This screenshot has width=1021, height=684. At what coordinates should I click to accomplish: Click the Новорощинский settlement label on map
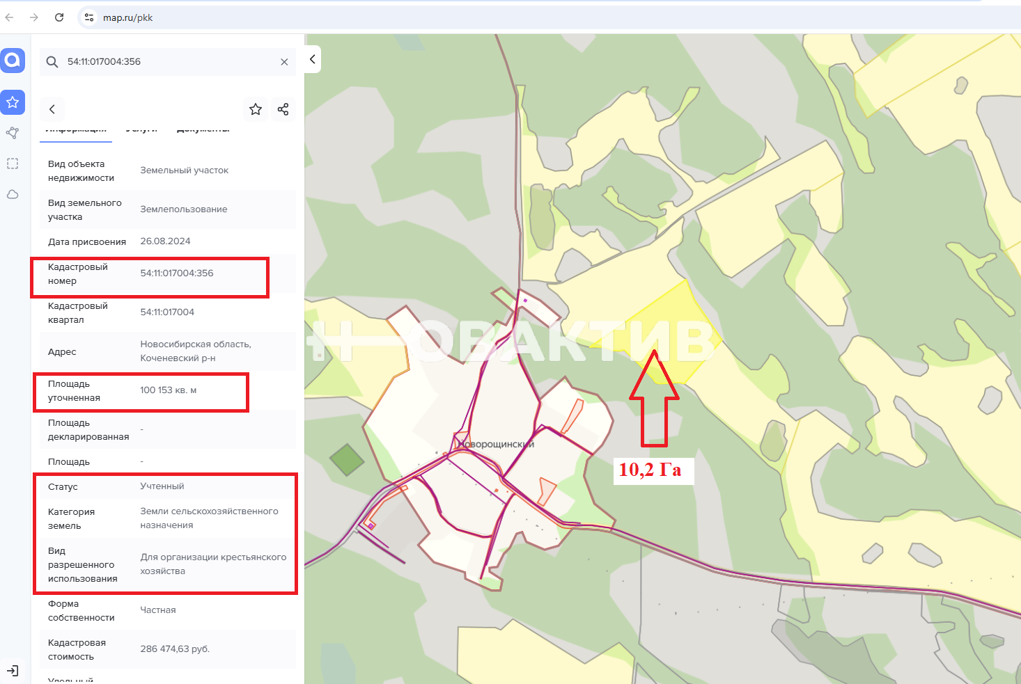(x=495, y=444)
